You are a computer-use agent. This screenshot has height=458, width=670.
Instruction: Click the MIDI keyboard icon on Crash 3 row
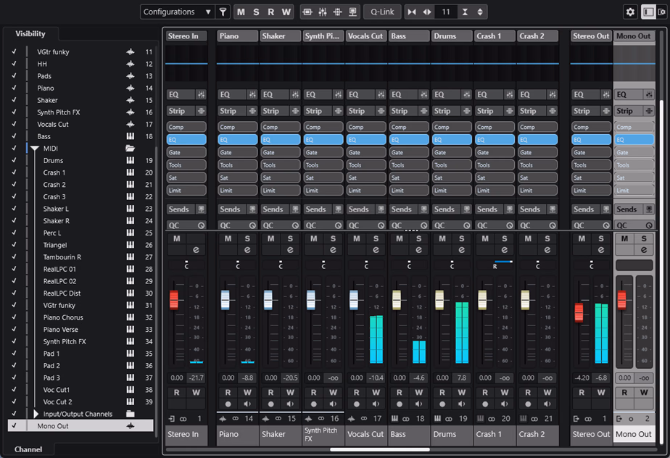[131, 196]
